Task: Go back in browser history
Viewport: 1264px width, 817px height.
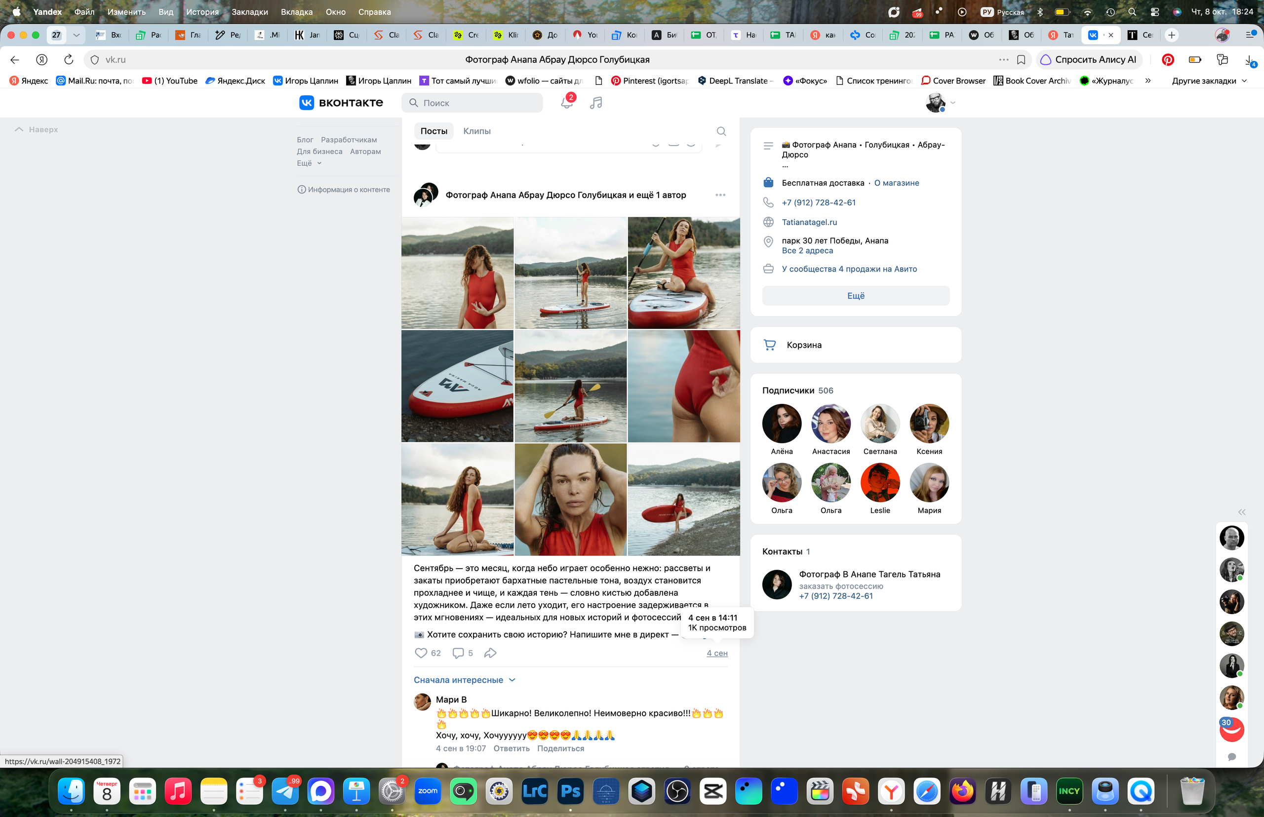Action: (x=15, y=59)
